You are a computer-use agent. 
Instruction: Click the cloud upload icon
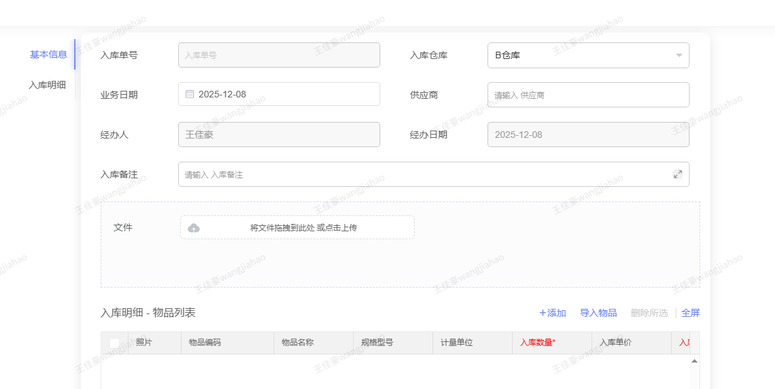(x=193, y=228)
